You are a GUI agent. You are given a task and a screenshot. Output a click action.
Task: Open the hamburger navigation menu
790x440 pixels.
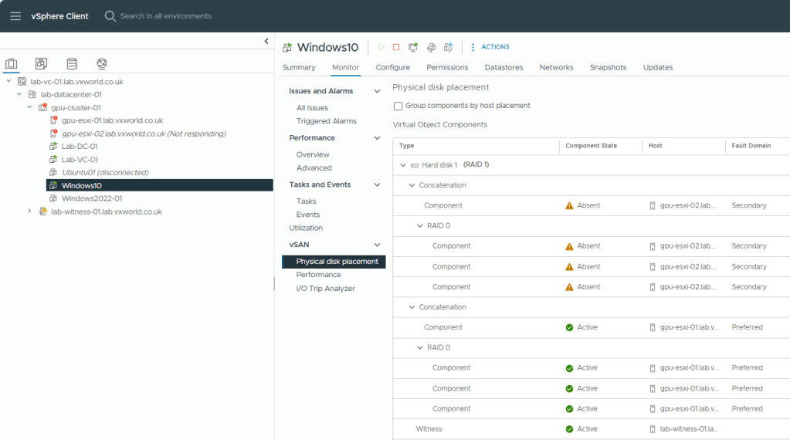point(15,15)
